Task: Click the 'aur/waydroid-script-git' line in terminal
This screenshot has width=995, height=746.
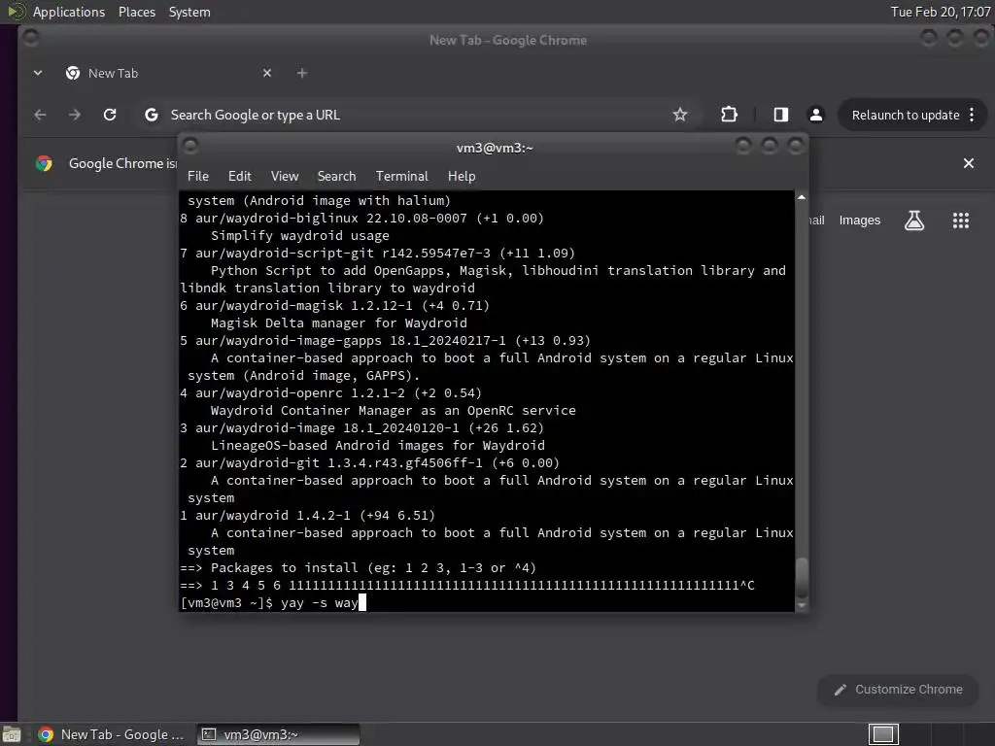Action: tap(378, 254)
